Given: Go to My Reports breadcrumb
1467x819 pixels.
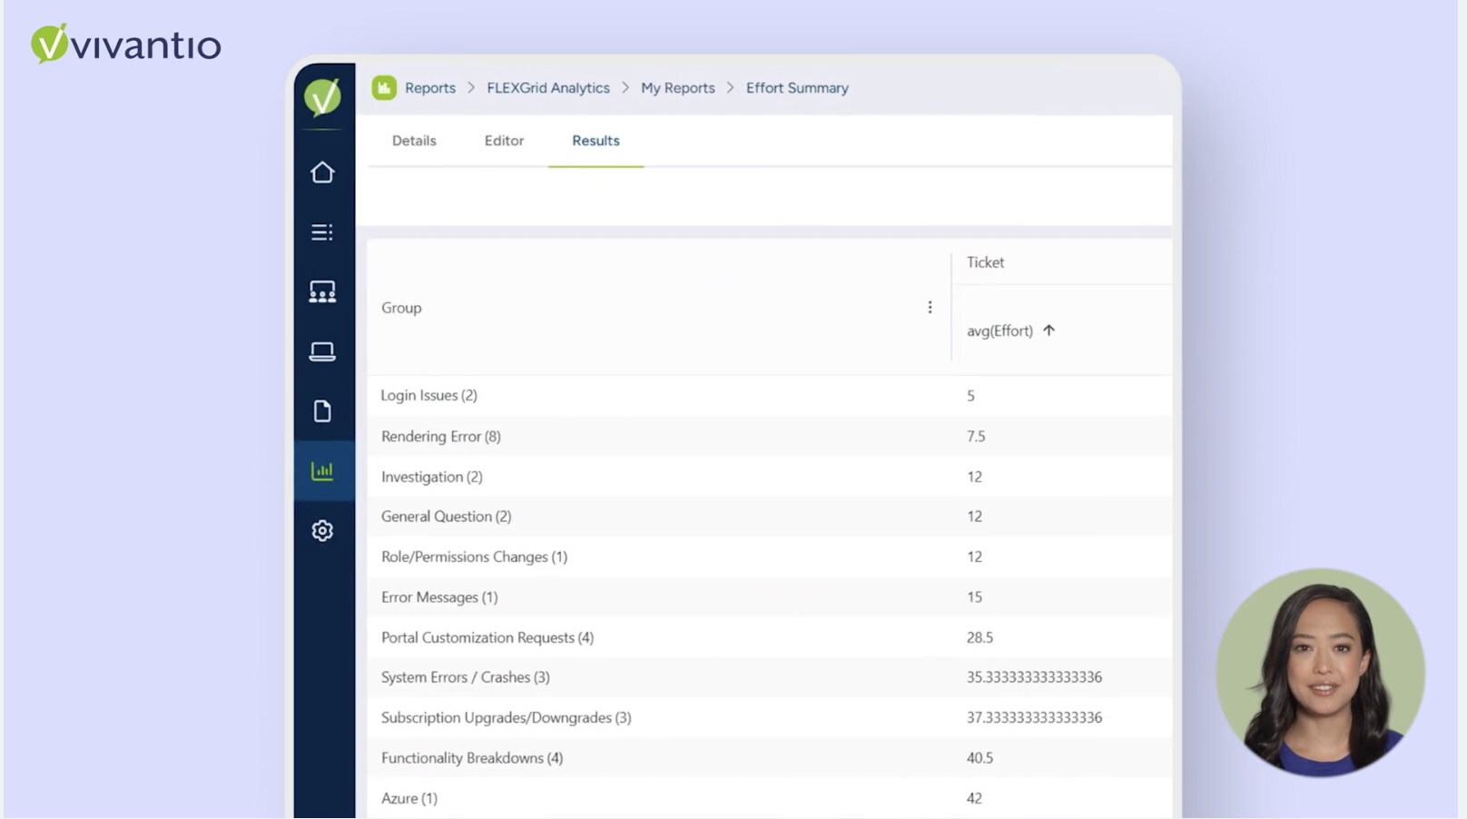Looking at the screenshot, I should click(677, 88).
